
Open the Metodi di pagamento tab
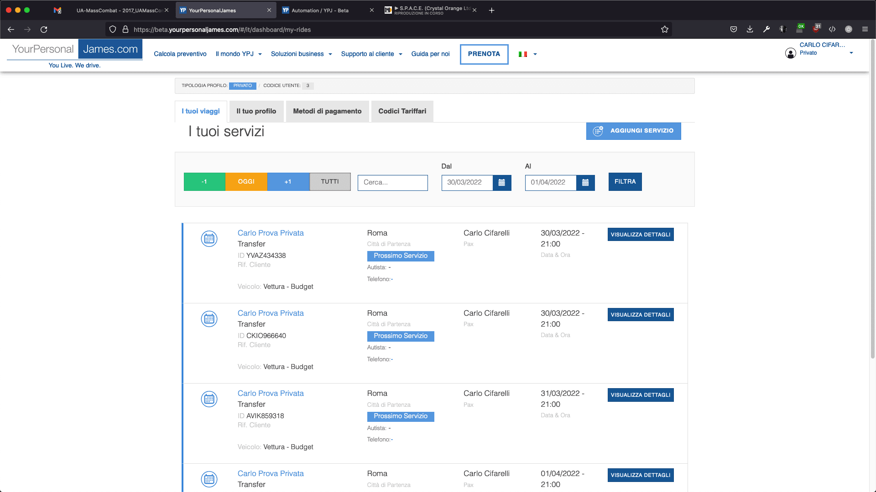[327, 112]
